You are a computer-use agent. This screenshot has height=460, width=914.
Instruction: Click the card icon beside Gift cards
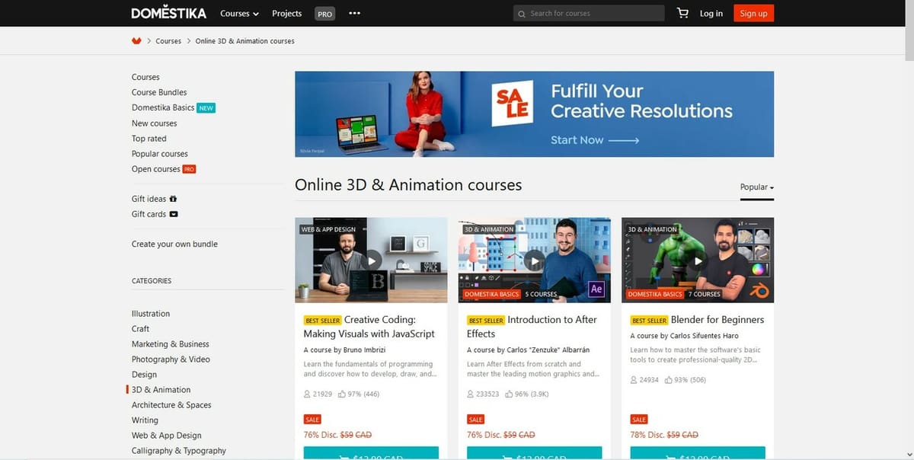173,214
